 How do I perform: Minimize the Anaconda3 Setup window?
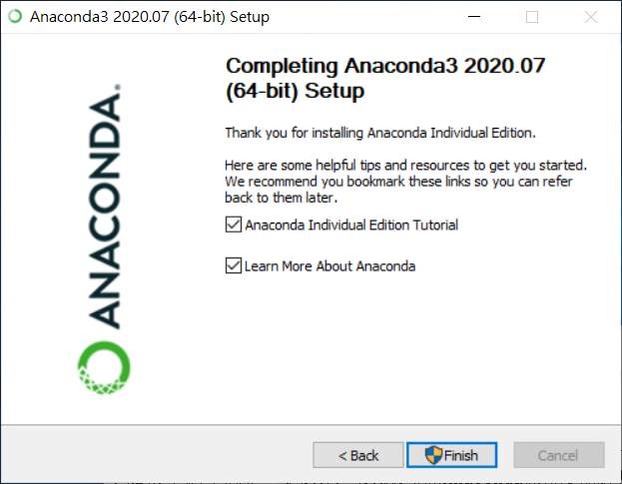474,17
